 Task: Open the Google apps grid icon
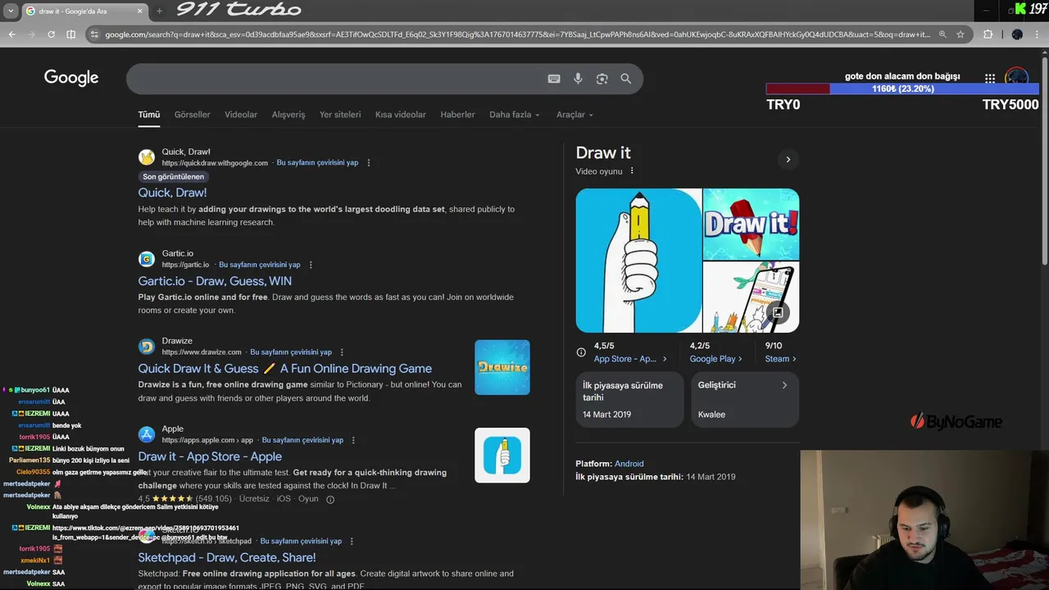(x=990, y=79)
